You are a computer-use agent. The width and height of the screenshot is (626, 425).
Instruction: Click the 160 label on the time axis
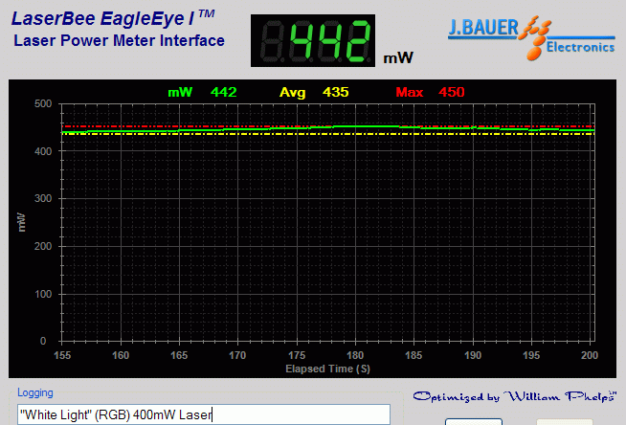coord(121,355)
